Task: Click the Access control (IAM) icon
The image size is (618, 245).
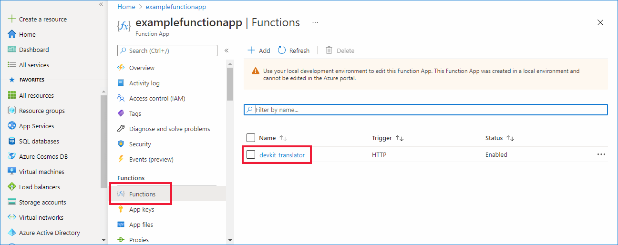Action: (x=121, y=98)
